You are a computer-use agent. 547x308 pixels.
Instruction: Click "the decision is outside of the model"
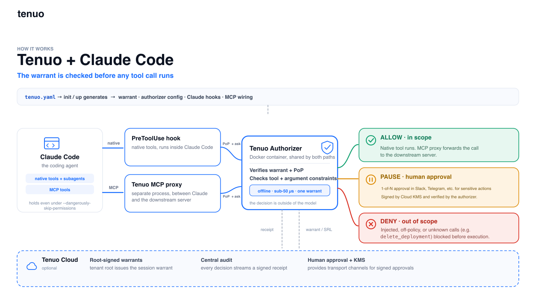pos(283,203)
